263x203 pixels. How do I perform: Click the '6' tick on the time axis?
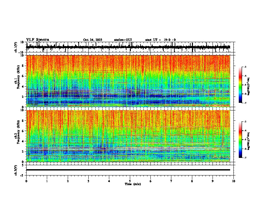151,181
